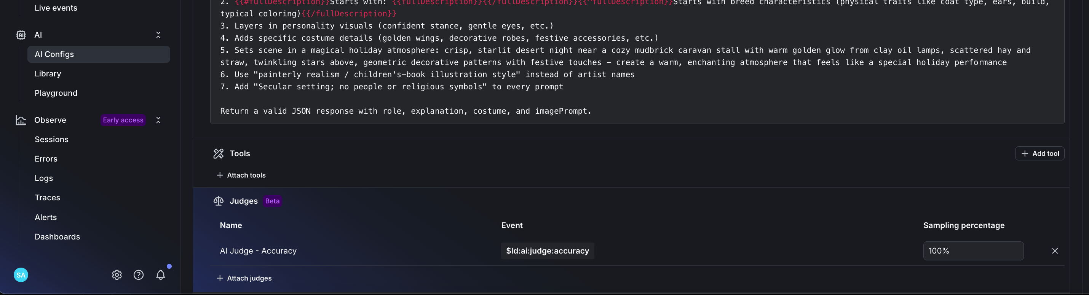Viewport: 1089px width, 295px height.
Task: Collapse the AI sidebar section
Action: pos(158,35)
